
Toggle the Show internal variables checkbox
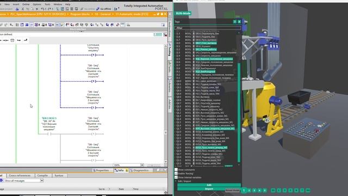click(176, 177)
